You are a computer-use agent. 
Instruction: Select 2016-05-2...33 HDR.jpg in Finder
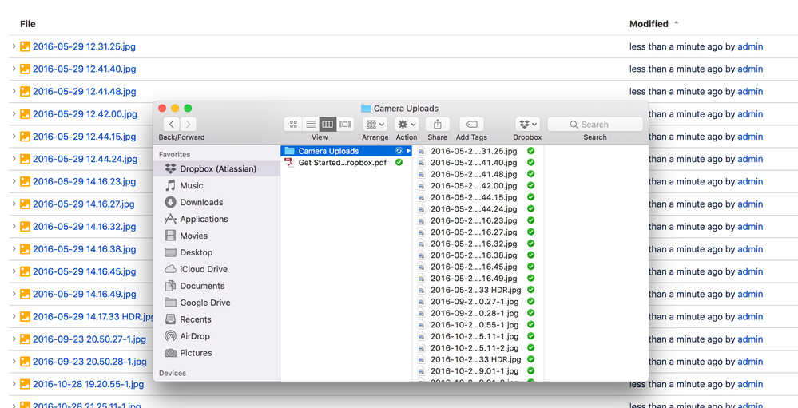pyautogui.click(x=478, y=290)
